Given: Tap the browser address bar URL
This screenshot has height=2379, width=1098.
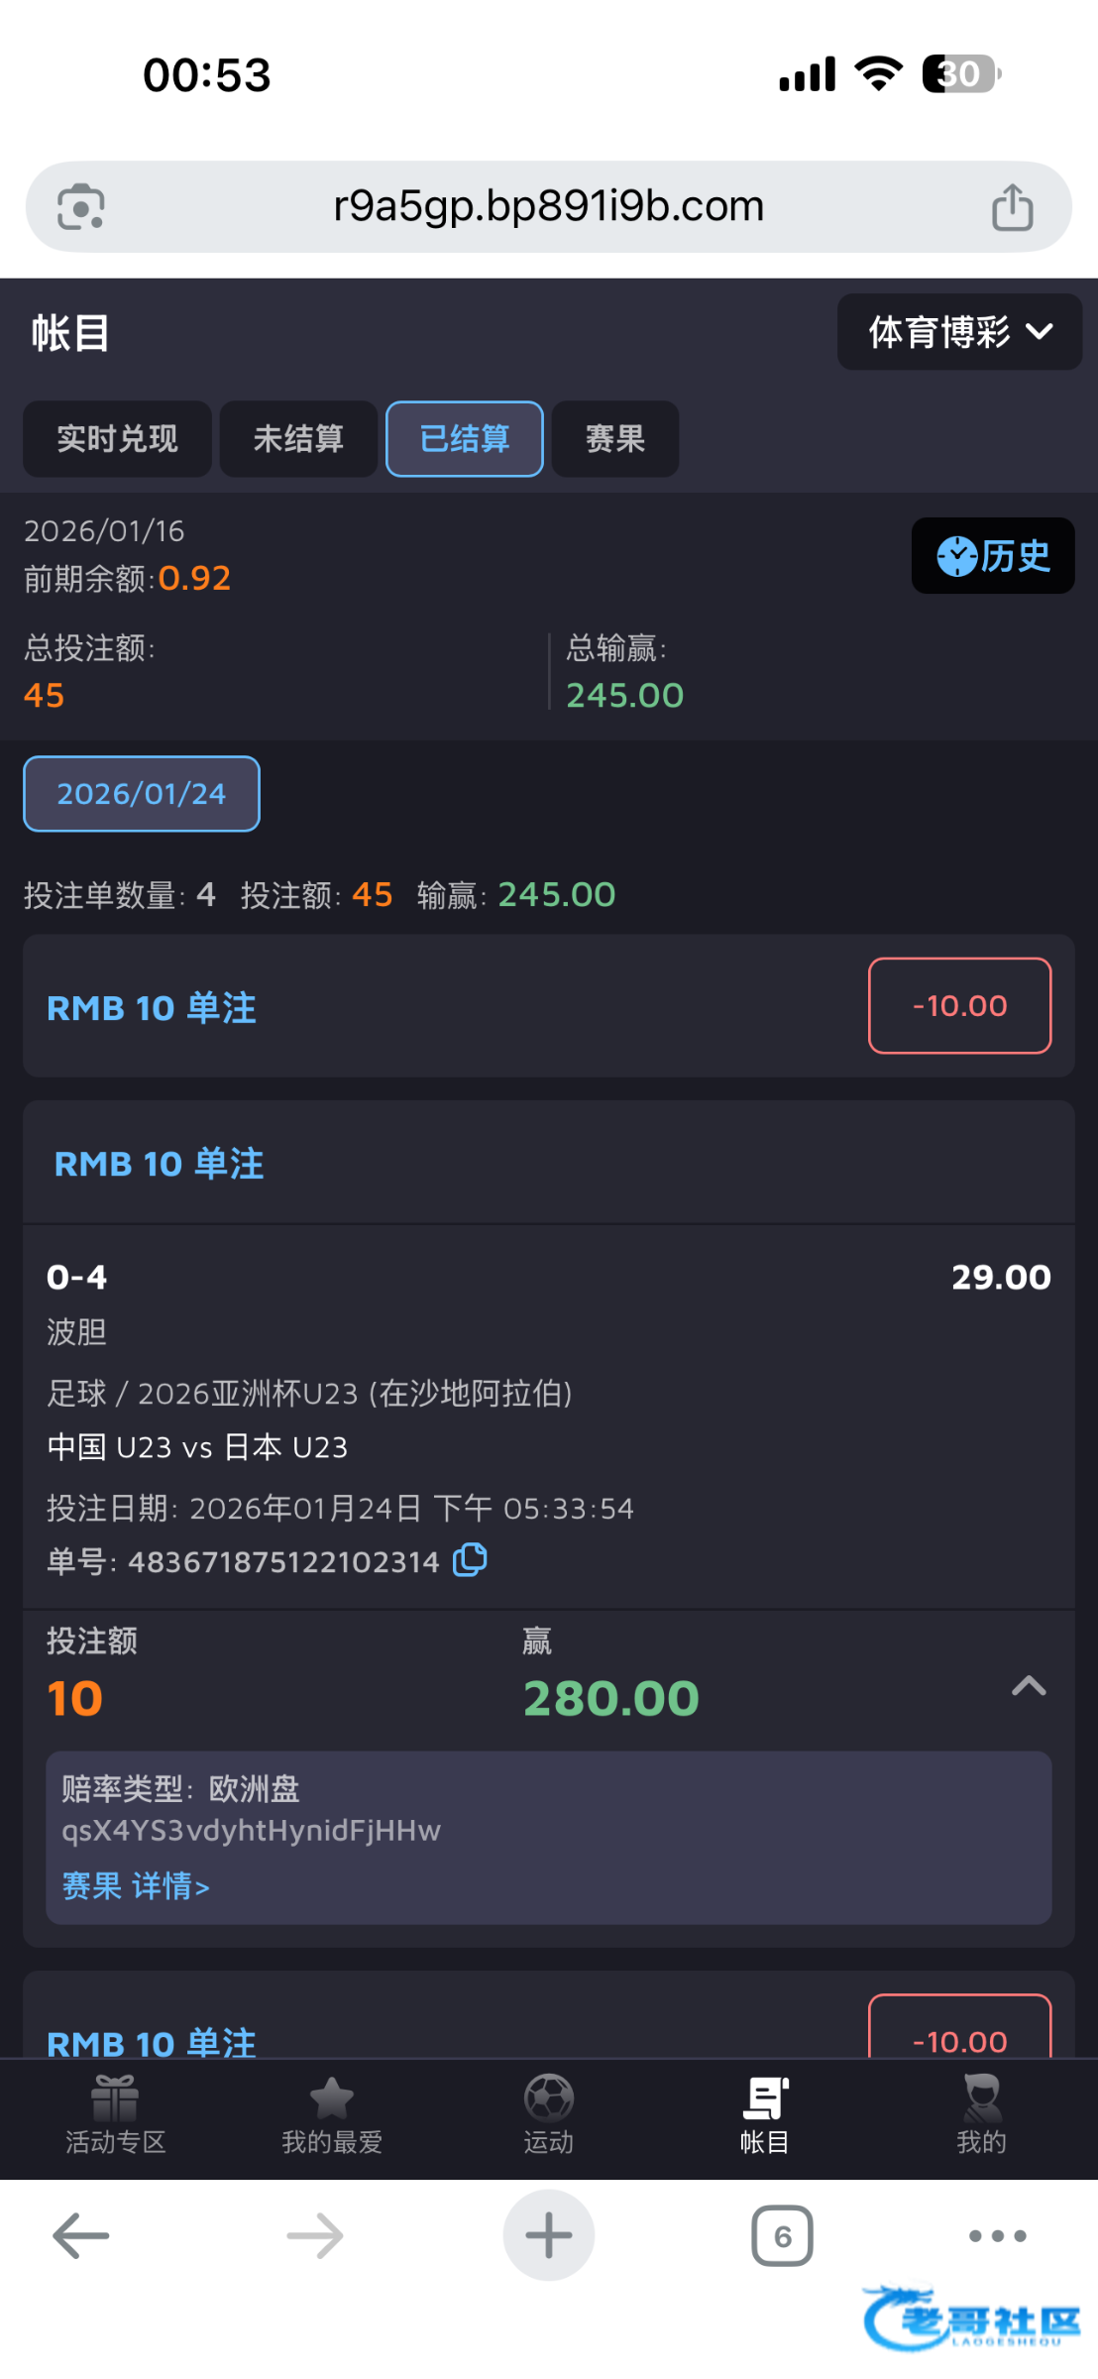Looking at the screenshot, I should point(548,207).
